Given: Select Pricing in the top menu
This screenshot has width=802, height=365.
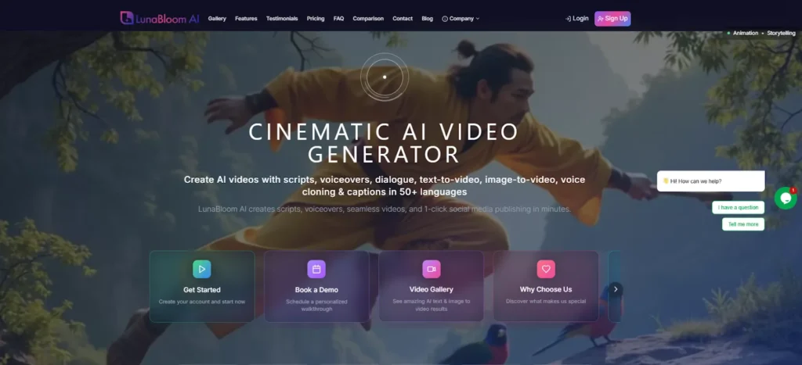Looking at the screenshot, I should 316,19.
